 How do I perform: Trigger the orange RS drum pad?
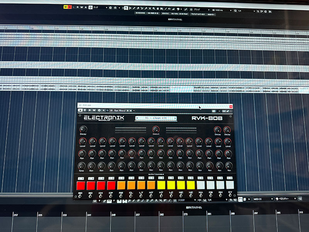click(121, 186)
